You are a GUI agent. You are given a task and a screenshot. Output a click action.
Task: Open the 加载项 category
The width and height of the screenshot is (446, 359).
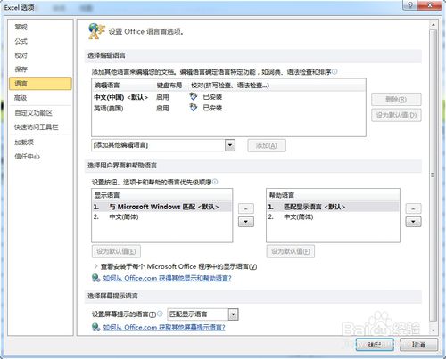click(24, 143)
